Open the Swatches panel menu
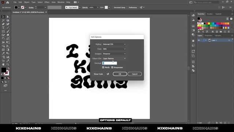 [x=232, y=14]
